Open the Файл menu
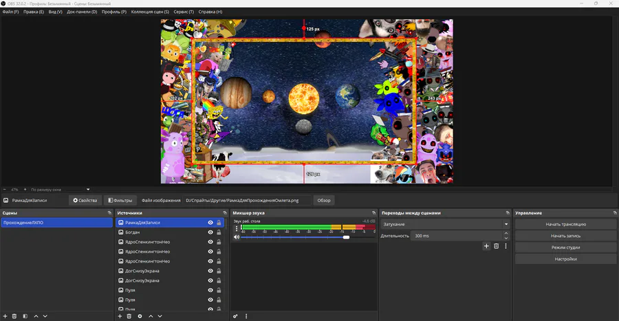This screenshot has width=619, height=321. coord(10,12)
